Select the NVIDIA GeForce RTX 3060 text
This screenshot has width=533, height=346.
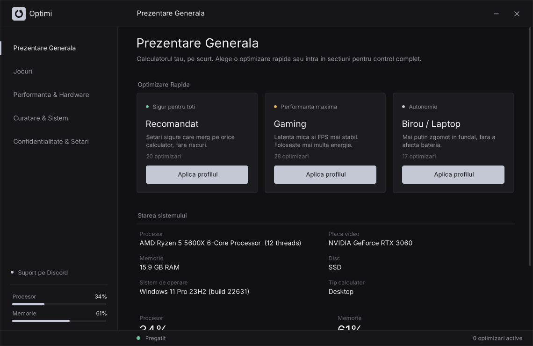(x=370, y=243)
